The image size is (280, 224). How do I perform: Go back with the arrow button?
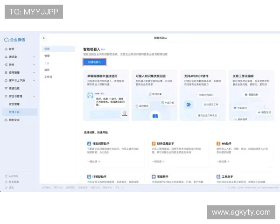(44, 38)
